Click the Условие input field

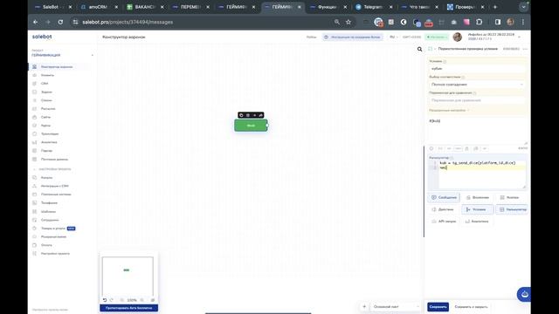click(x=477, y=68)
